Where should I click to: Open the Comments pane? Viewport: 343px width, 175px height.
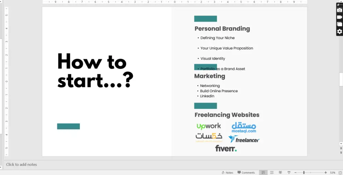point(246,173)
